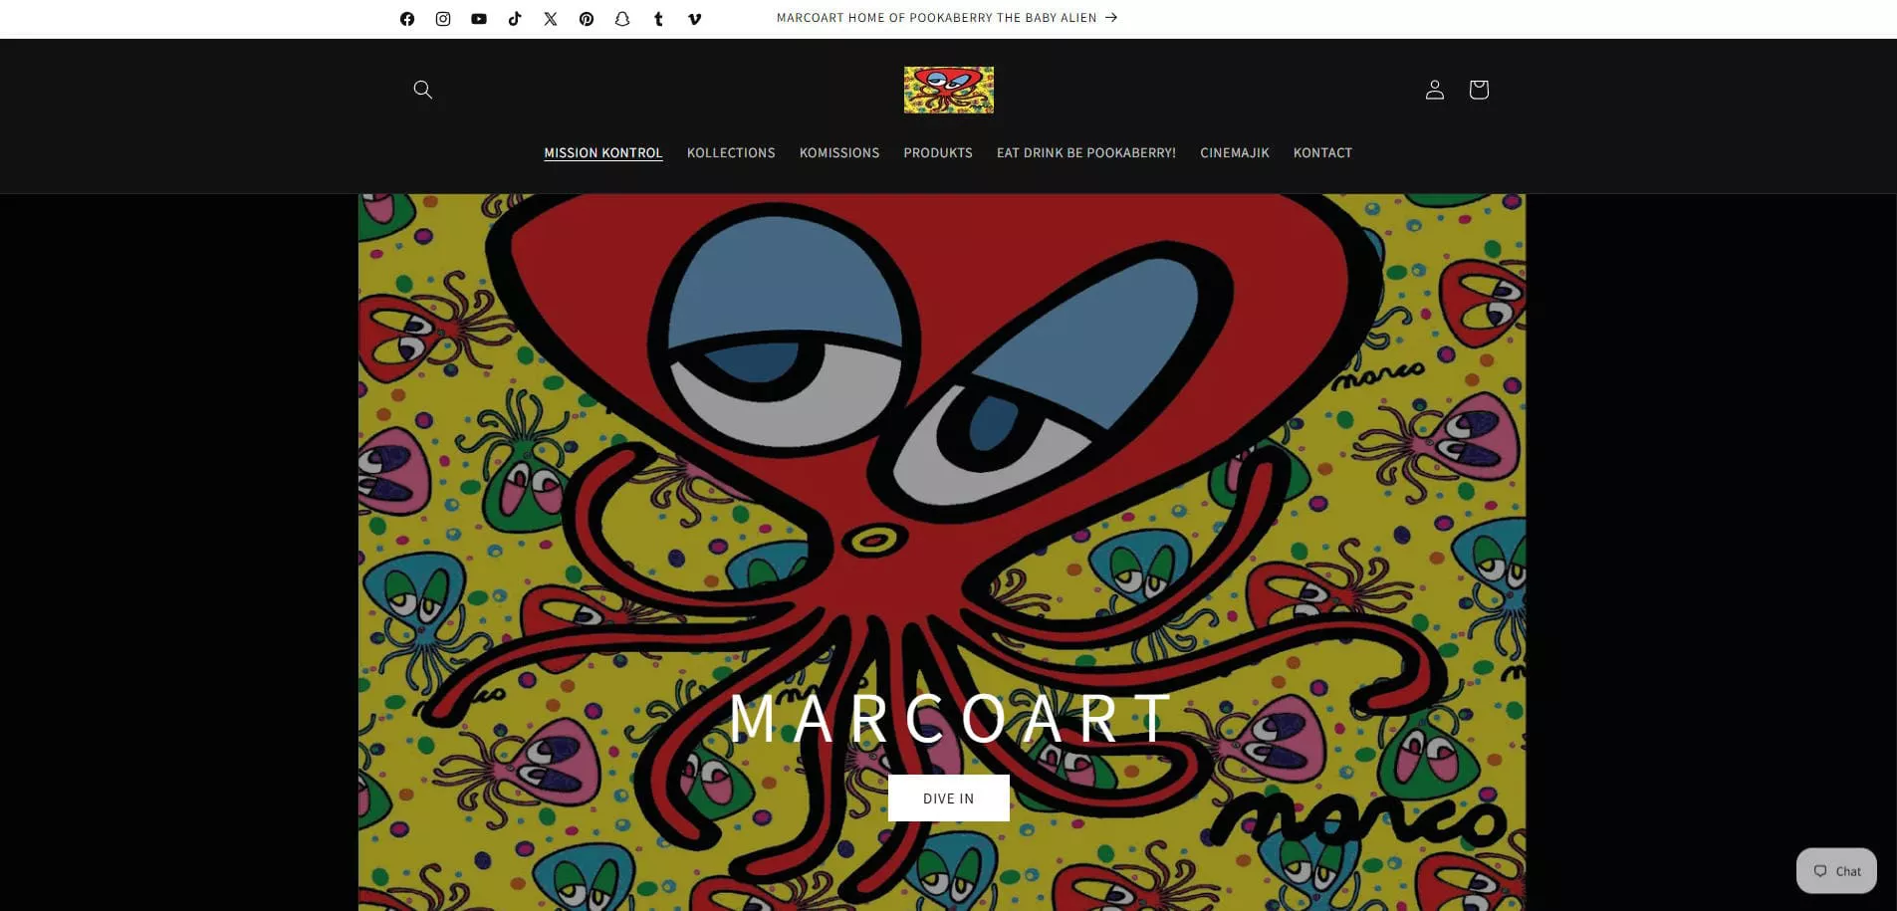The width and height of the screenshot is (1897, 911).
Task: Open the Tumblr social link
Action: [x=658, y=19]
